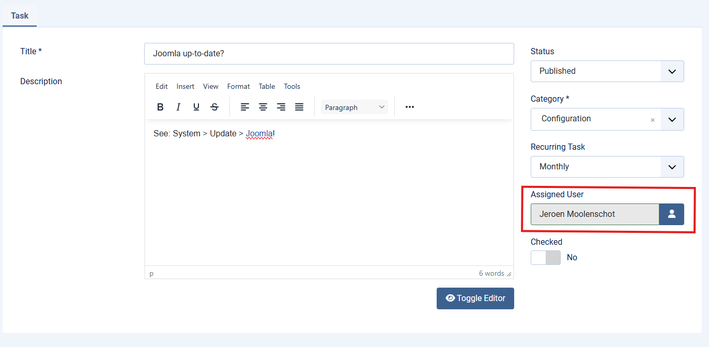Click the Toggle Editor button
The width and height of the screenshot is (709, 347).
pos(475,298)
